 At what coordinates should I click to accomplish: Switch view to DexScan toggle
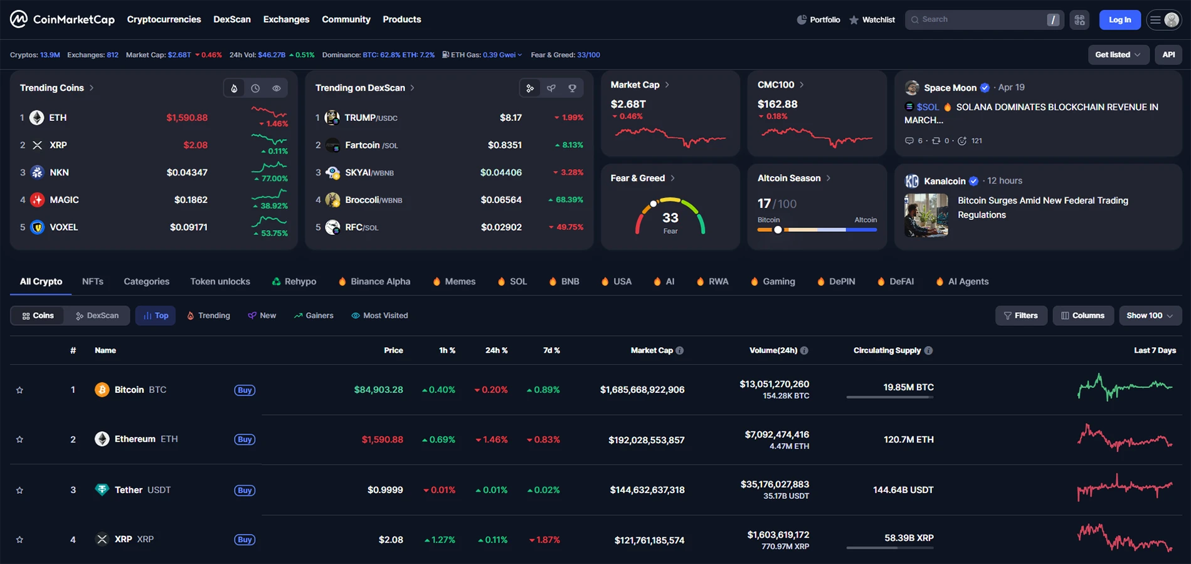coord(97,316)
